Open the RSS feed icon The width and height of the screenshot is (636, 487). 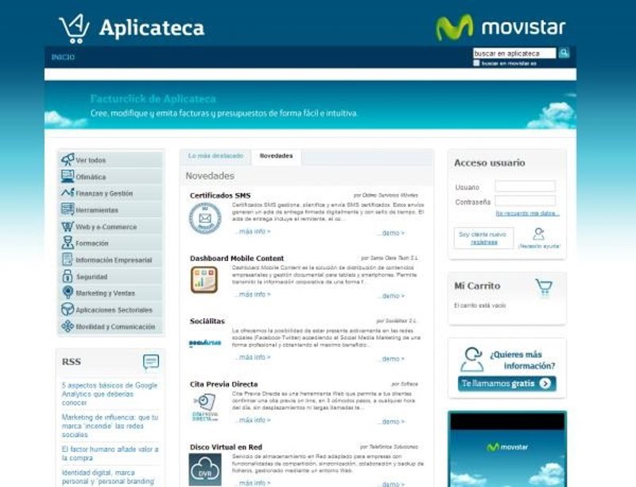pyautogui.click(x=150, y=362)
